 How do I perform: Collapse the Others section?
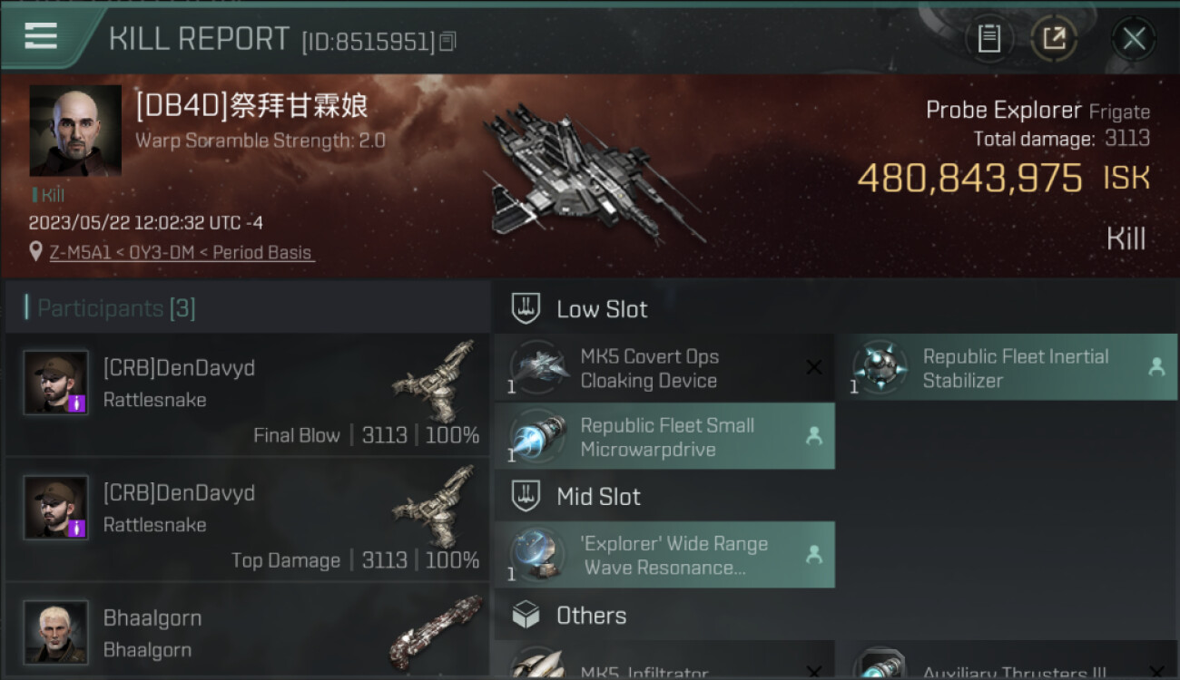pyautogui.click(x=835, y=616)
